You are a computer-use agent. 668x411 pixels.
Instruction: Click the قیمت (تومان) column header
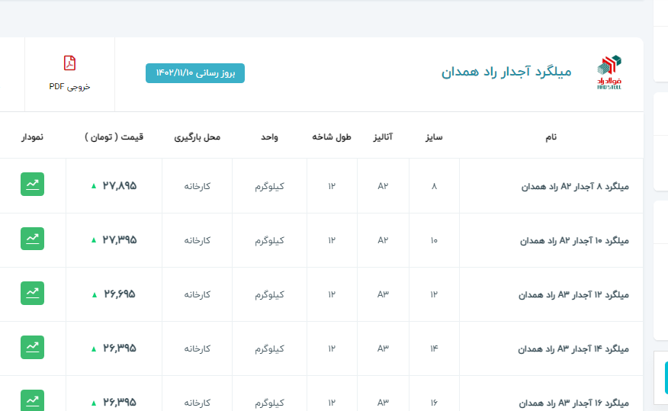tap(114, 137)
